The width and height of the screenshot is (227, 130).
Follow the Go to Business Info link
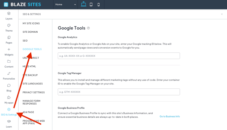170,116
